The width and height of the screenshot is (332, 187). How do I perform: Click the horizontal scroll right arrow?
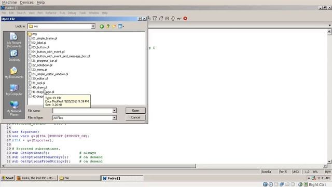(x=325, y=166)
